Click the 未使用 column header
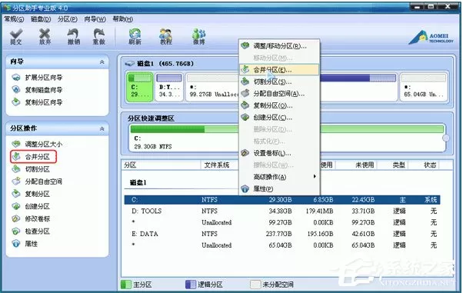The image size is (463, 293). (x=365, y=165)
